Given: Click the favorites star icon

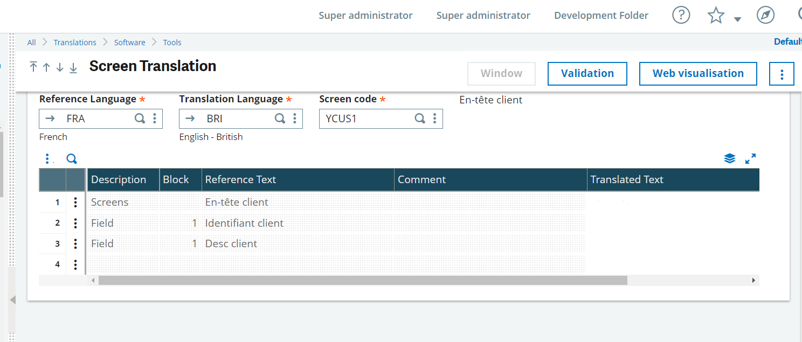Looking at the screenshot, I should click(x=715, y=15).
